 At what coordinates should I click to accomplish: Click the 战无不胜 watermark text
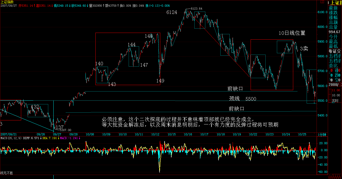click(x=6, y=173)
